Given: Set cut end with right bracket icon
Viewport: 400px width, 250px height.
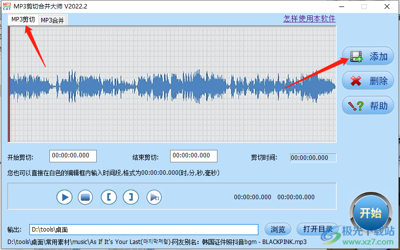Looking at the screenshot, I should (x=131, y=197).
